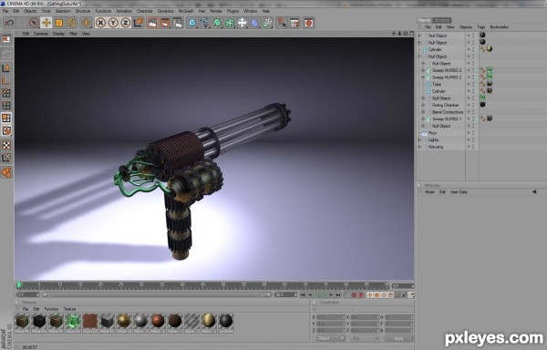The width and height of the screenshot is (547, 350).
Task: Activate the Move tool
Action: 46,23
